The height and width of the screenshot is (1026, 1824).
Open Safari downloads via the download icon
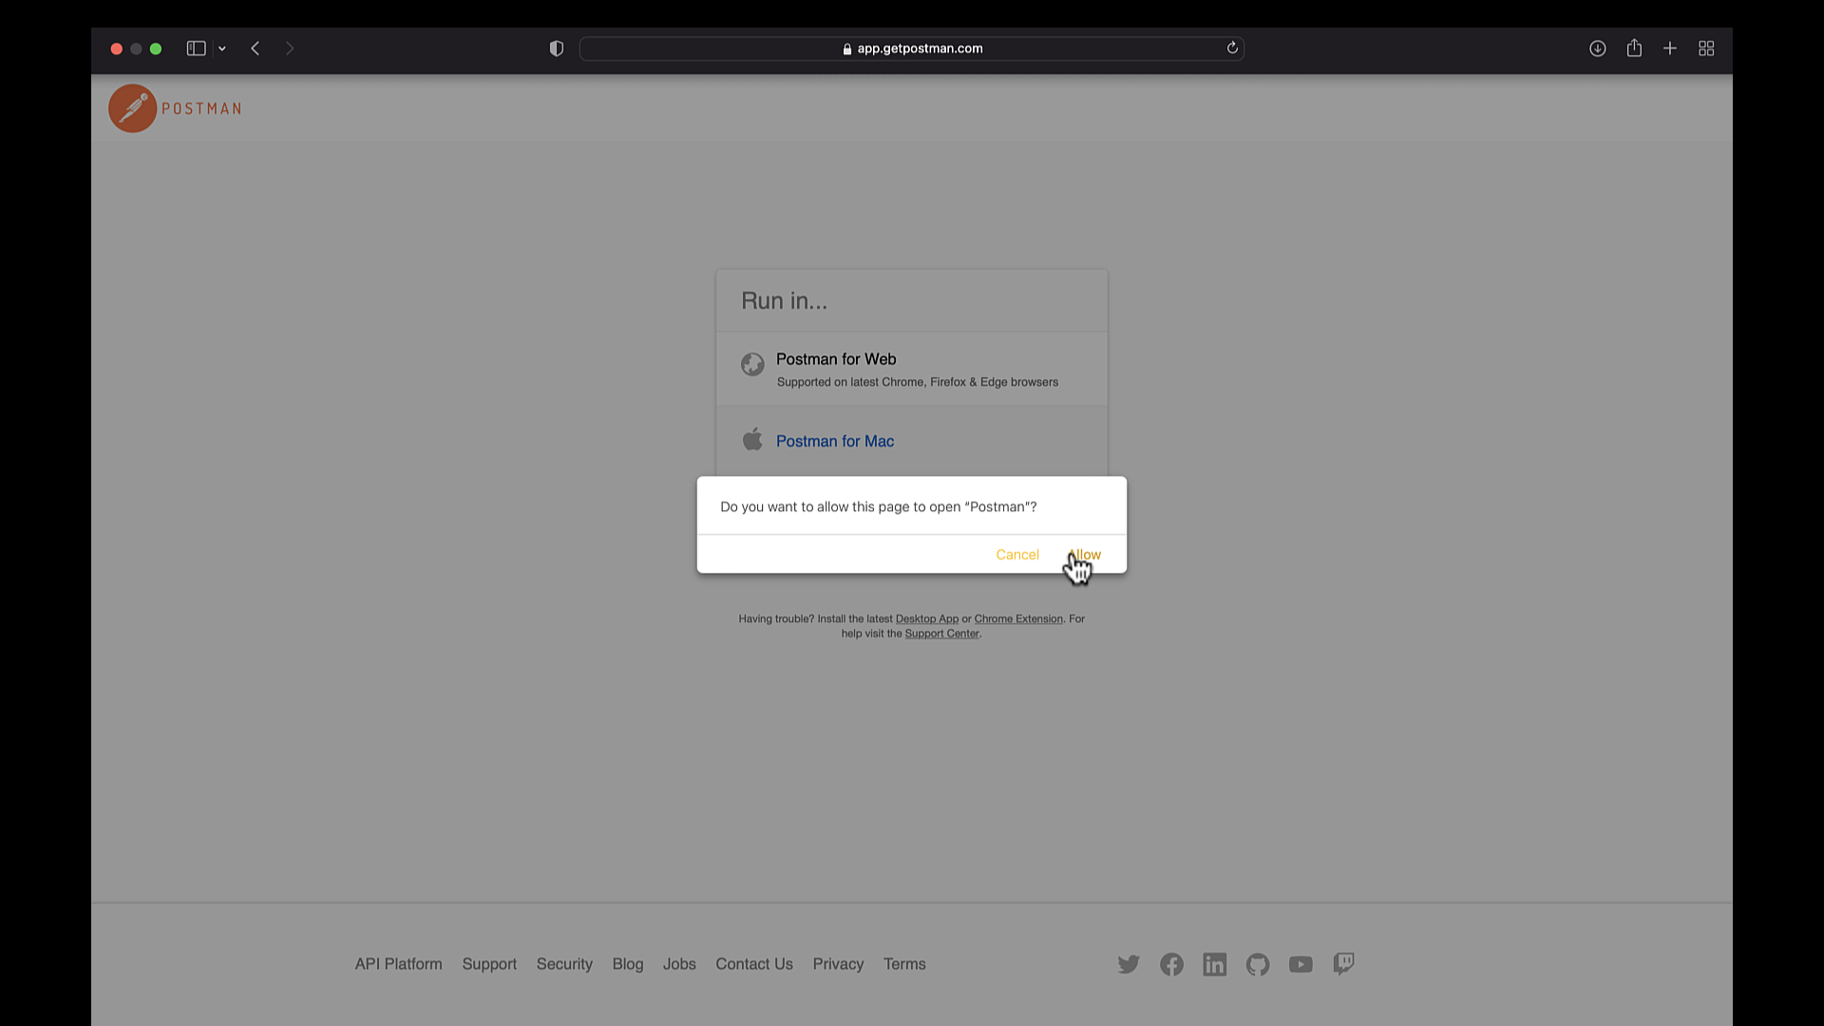[1598, 48]
